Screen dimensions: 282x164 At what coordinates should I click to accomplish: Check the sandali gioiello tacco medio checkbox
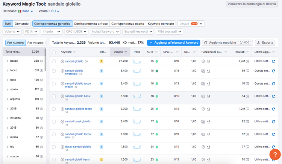click(54, 84)
